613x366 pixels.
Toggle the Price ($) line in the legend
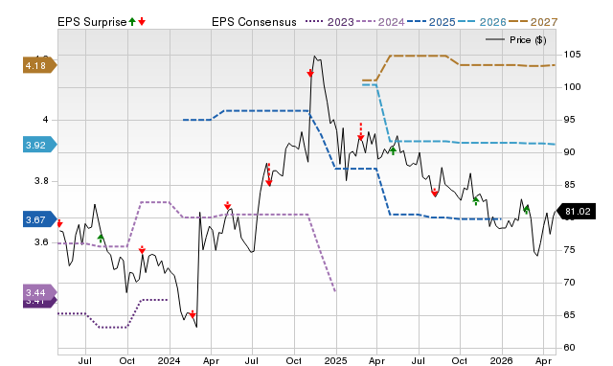coord(516,40)
